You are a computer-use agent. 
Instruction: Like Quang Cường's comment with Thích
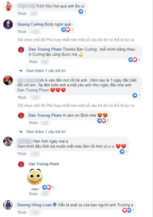[x=22, y=32]
